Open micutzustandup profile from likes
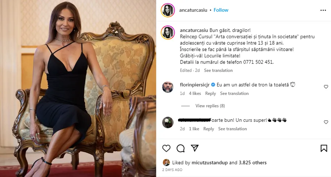The width and height of the screenshot is (331, 177). (210, 163)
